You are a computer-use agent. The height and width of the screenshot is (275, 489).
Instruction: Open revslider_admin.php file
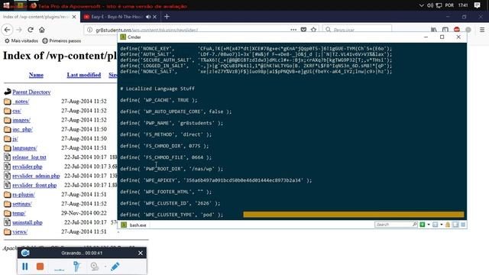click(36, 176)
